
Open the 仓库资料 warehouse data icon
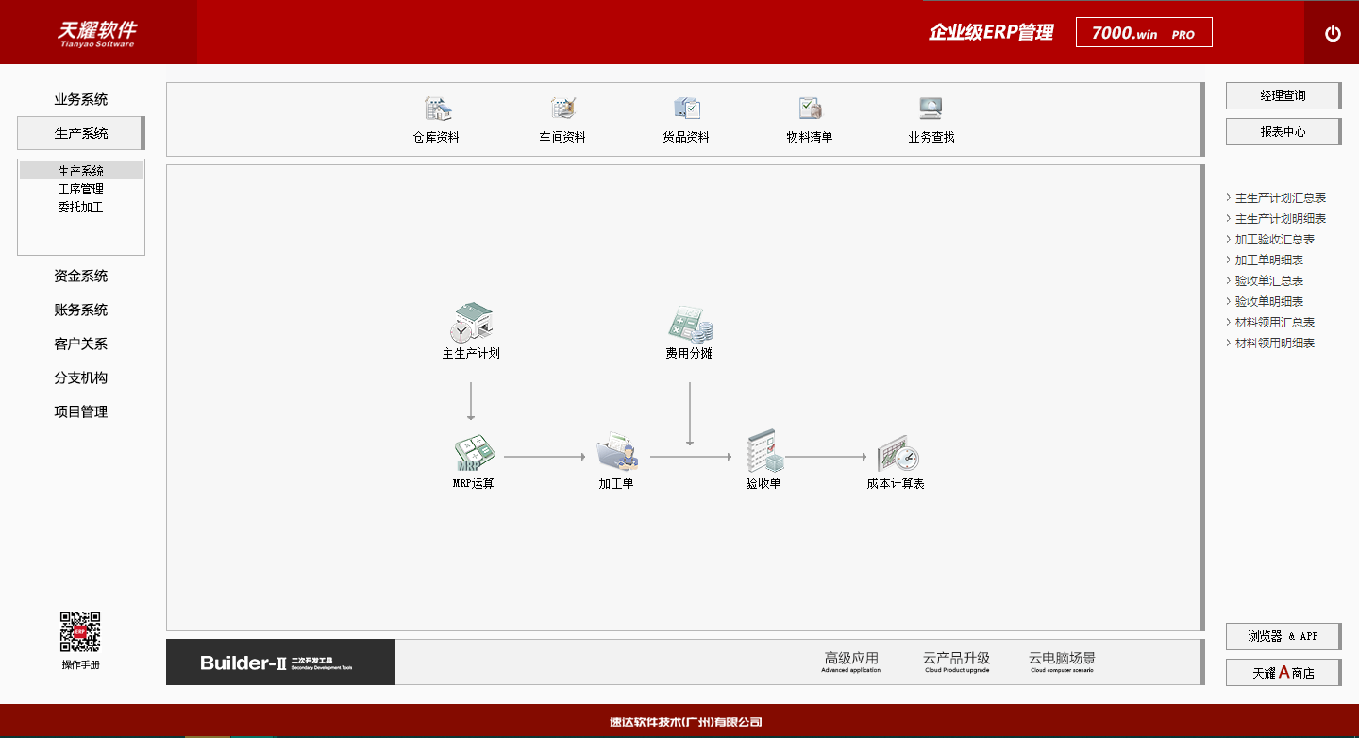pos(434,119)
